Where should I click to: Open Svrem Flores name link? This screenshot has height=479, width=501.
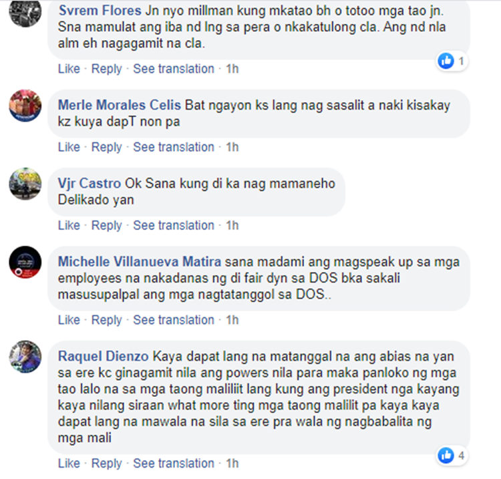[x=100, y=11]
